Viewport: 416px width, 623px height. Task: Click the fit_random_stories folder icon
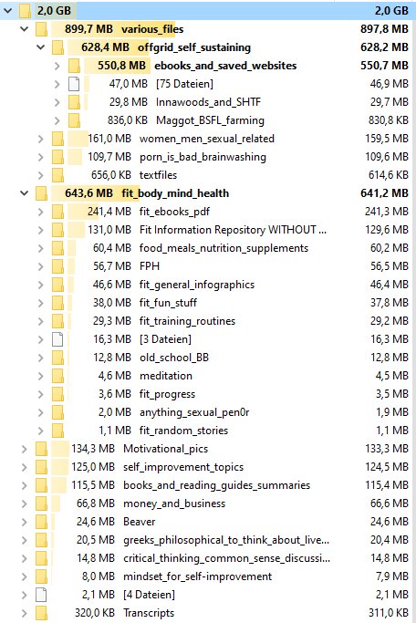57,431
